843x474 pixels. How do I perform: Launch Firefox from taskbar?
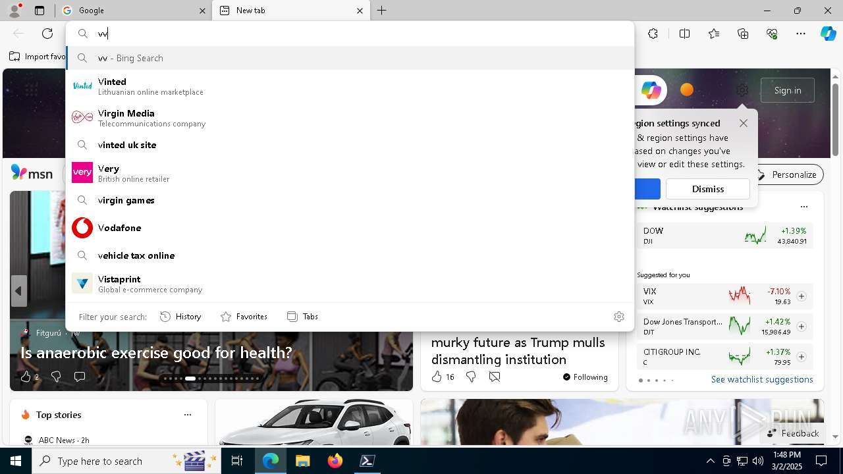tap(335, 461)
